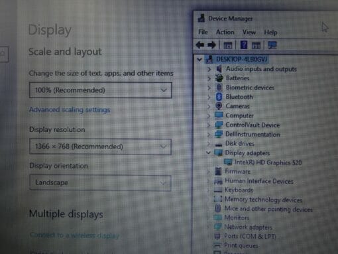Image resolution: width=338 pixels, height=254 pixels.
Task: Click the Ports (COM & LPT) icon
Action: [x=217, y=236]
